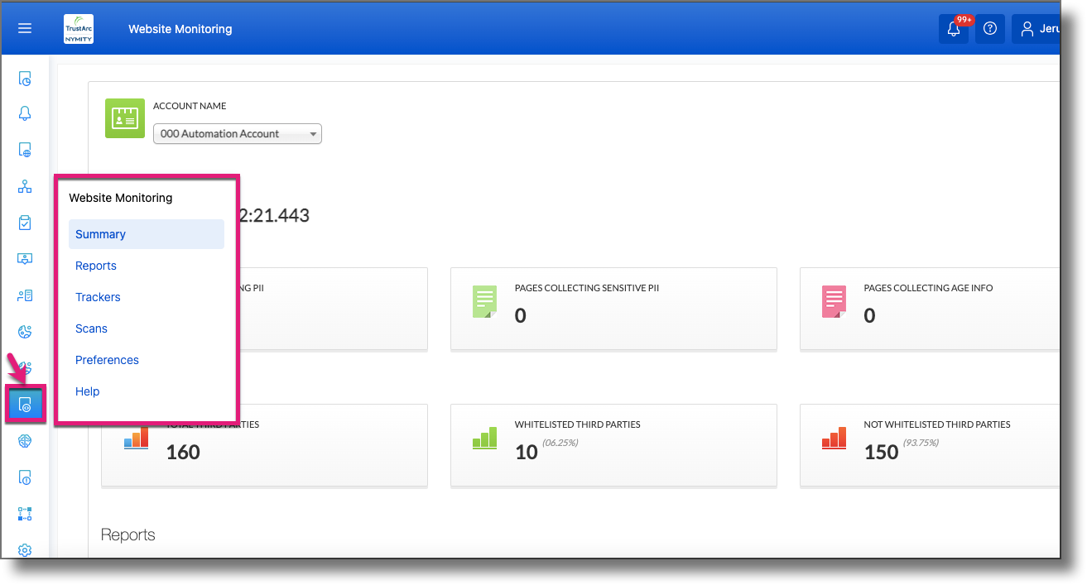The image size is (1087, 585).
Task: Click the workflow nodes sidebar icon
Action: point(25,514)
